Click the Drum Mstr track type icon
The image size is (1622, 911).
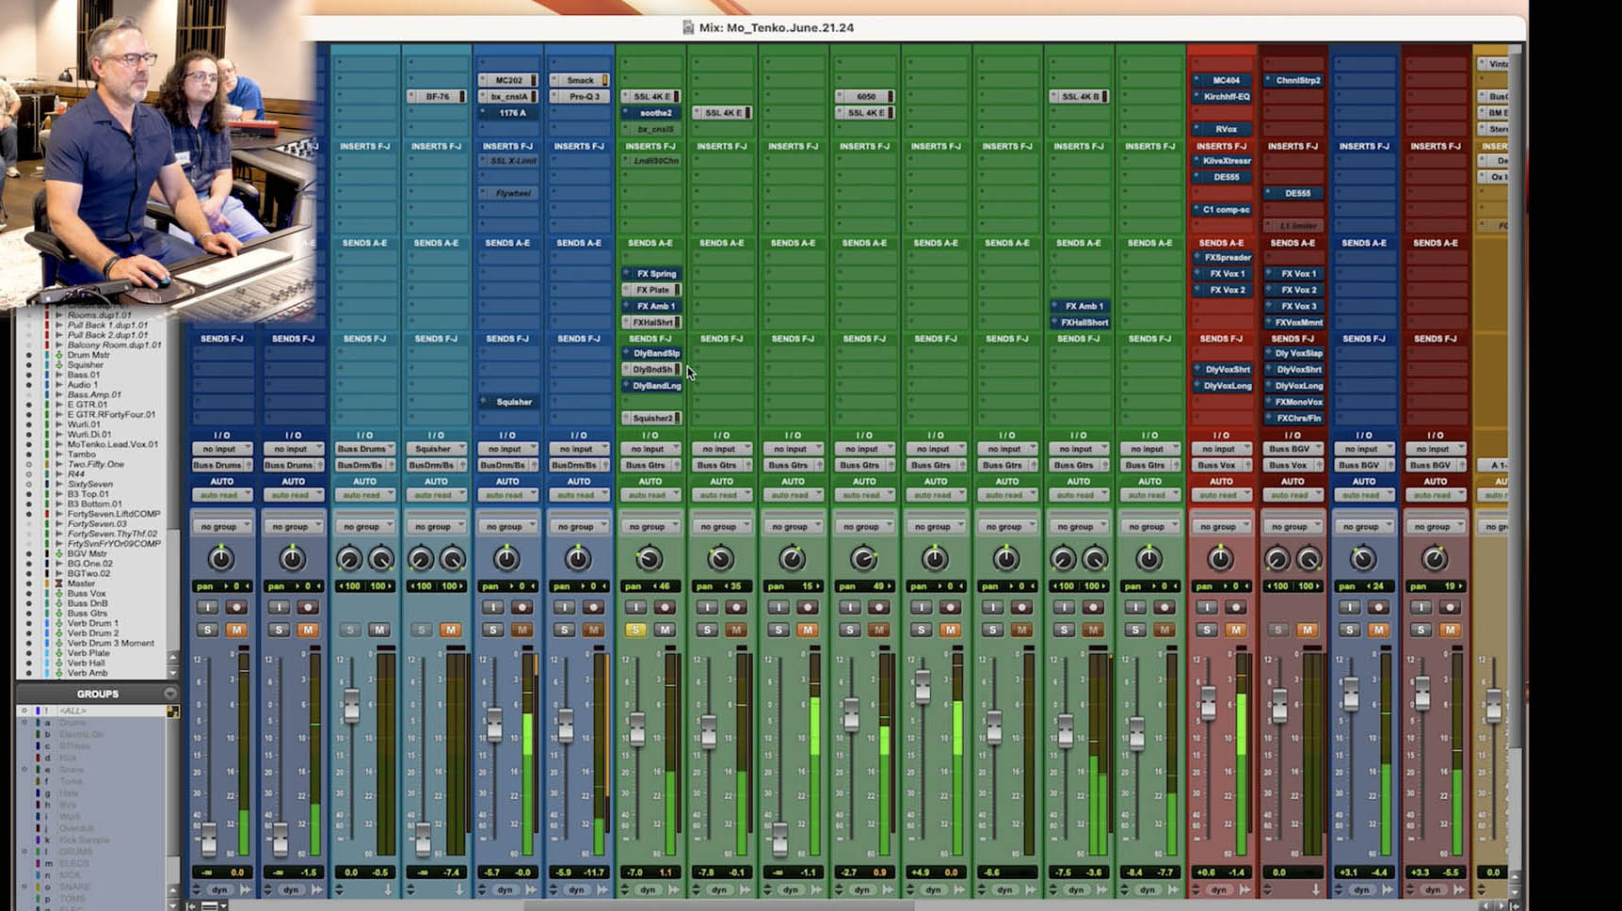click(x=58, y=355)
